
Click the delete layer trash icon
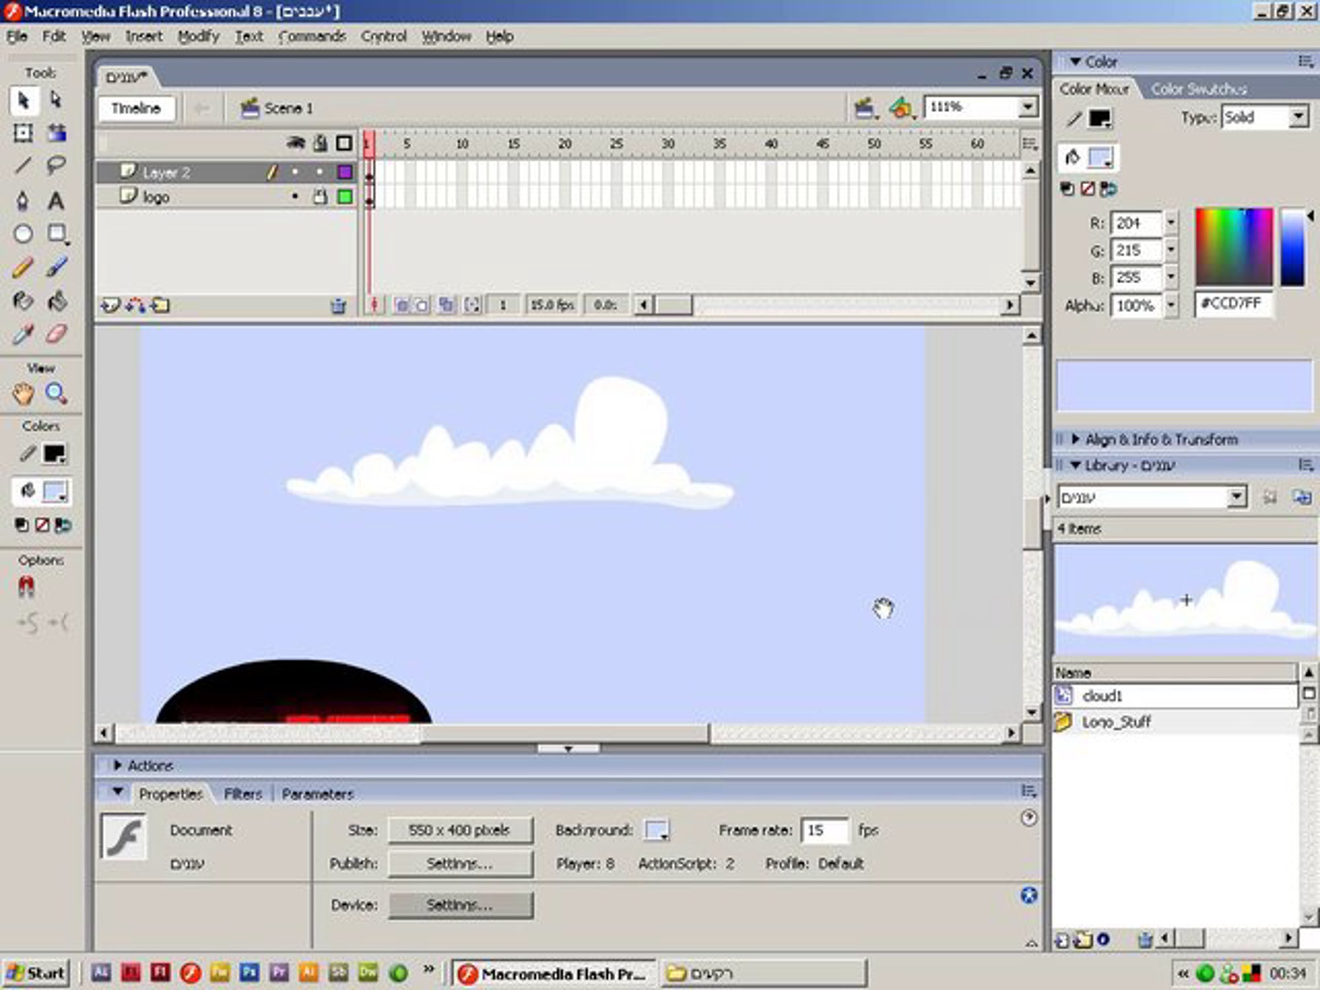338,306
